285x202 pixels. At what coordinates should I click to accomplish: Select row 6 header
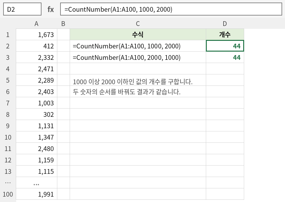(x=8, y=92)
